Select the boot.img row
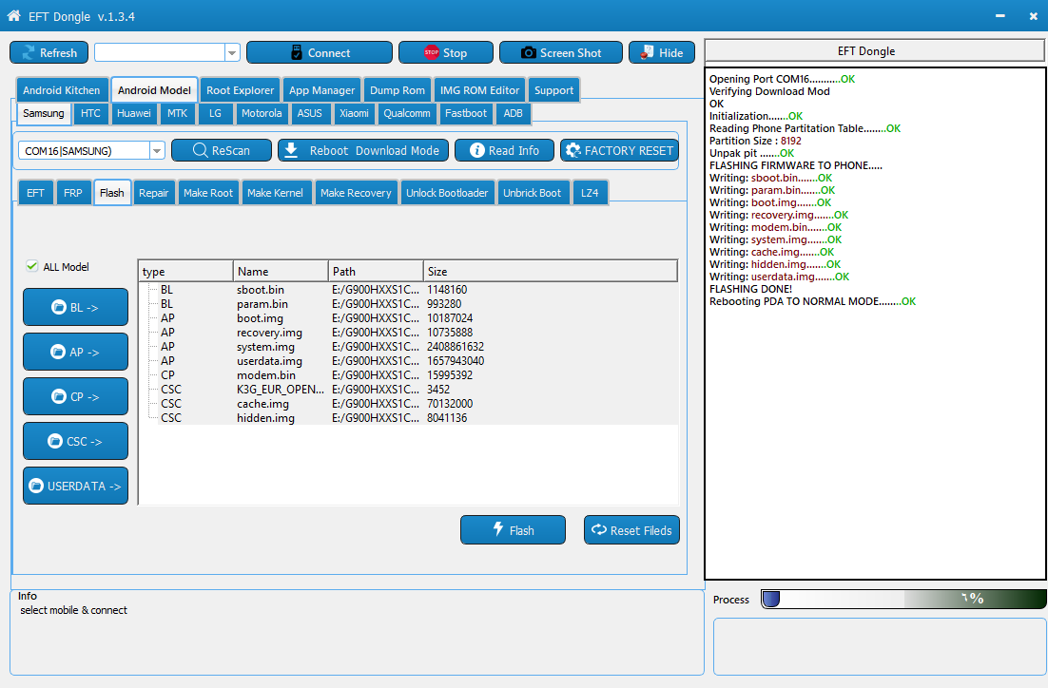The image size is (1048, 688). tap(408, 318)
